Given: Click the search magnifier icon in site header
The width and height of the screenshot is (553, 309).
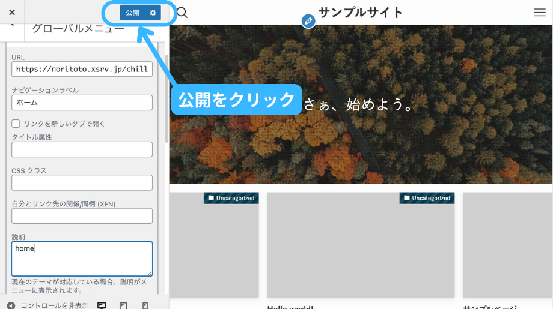Looking at the screenshot, I should 182,13.
